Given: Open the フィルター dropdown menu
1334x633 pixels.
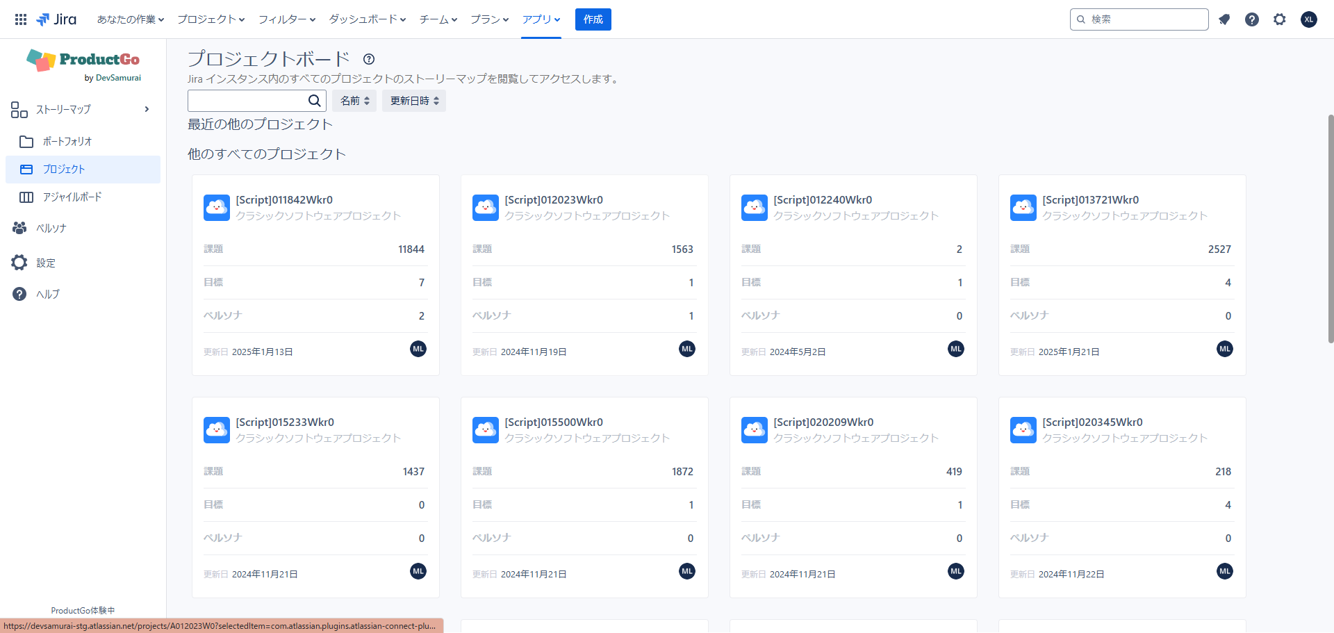Looking at the screenshot, I should pos(286,19).
